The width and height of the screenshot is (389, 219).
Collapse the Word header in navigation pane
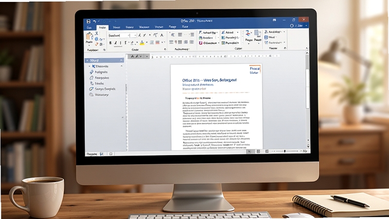[x=88, y=60]
